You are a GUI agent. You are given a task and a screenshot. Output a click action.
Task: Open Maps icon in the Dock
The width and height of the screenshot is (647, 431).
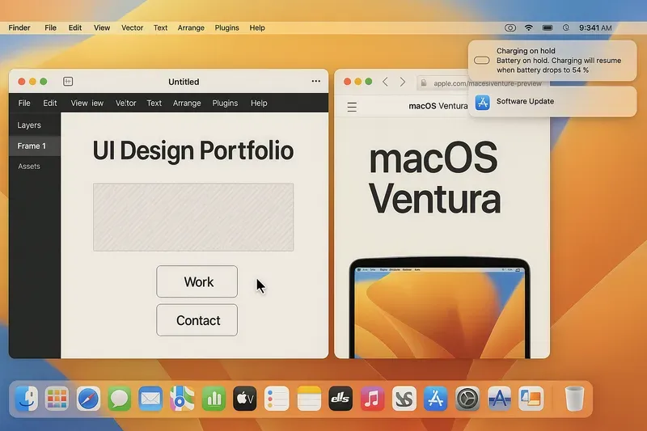point(182,399)
